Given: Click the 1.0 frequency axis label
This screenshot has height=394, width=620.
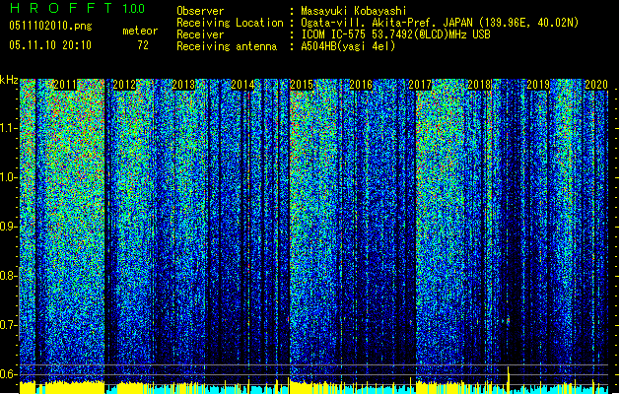Looking at the screenshot, I should [8, 177].
